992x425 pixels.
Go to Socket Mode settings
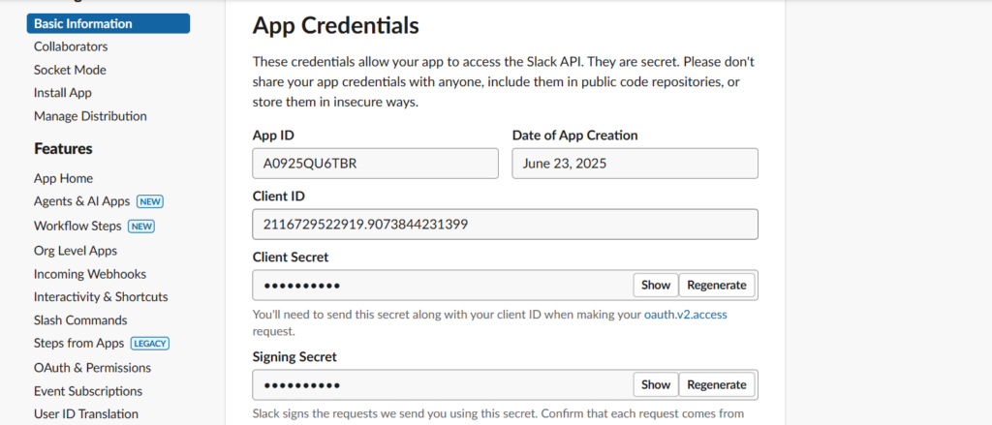[70, 70]
